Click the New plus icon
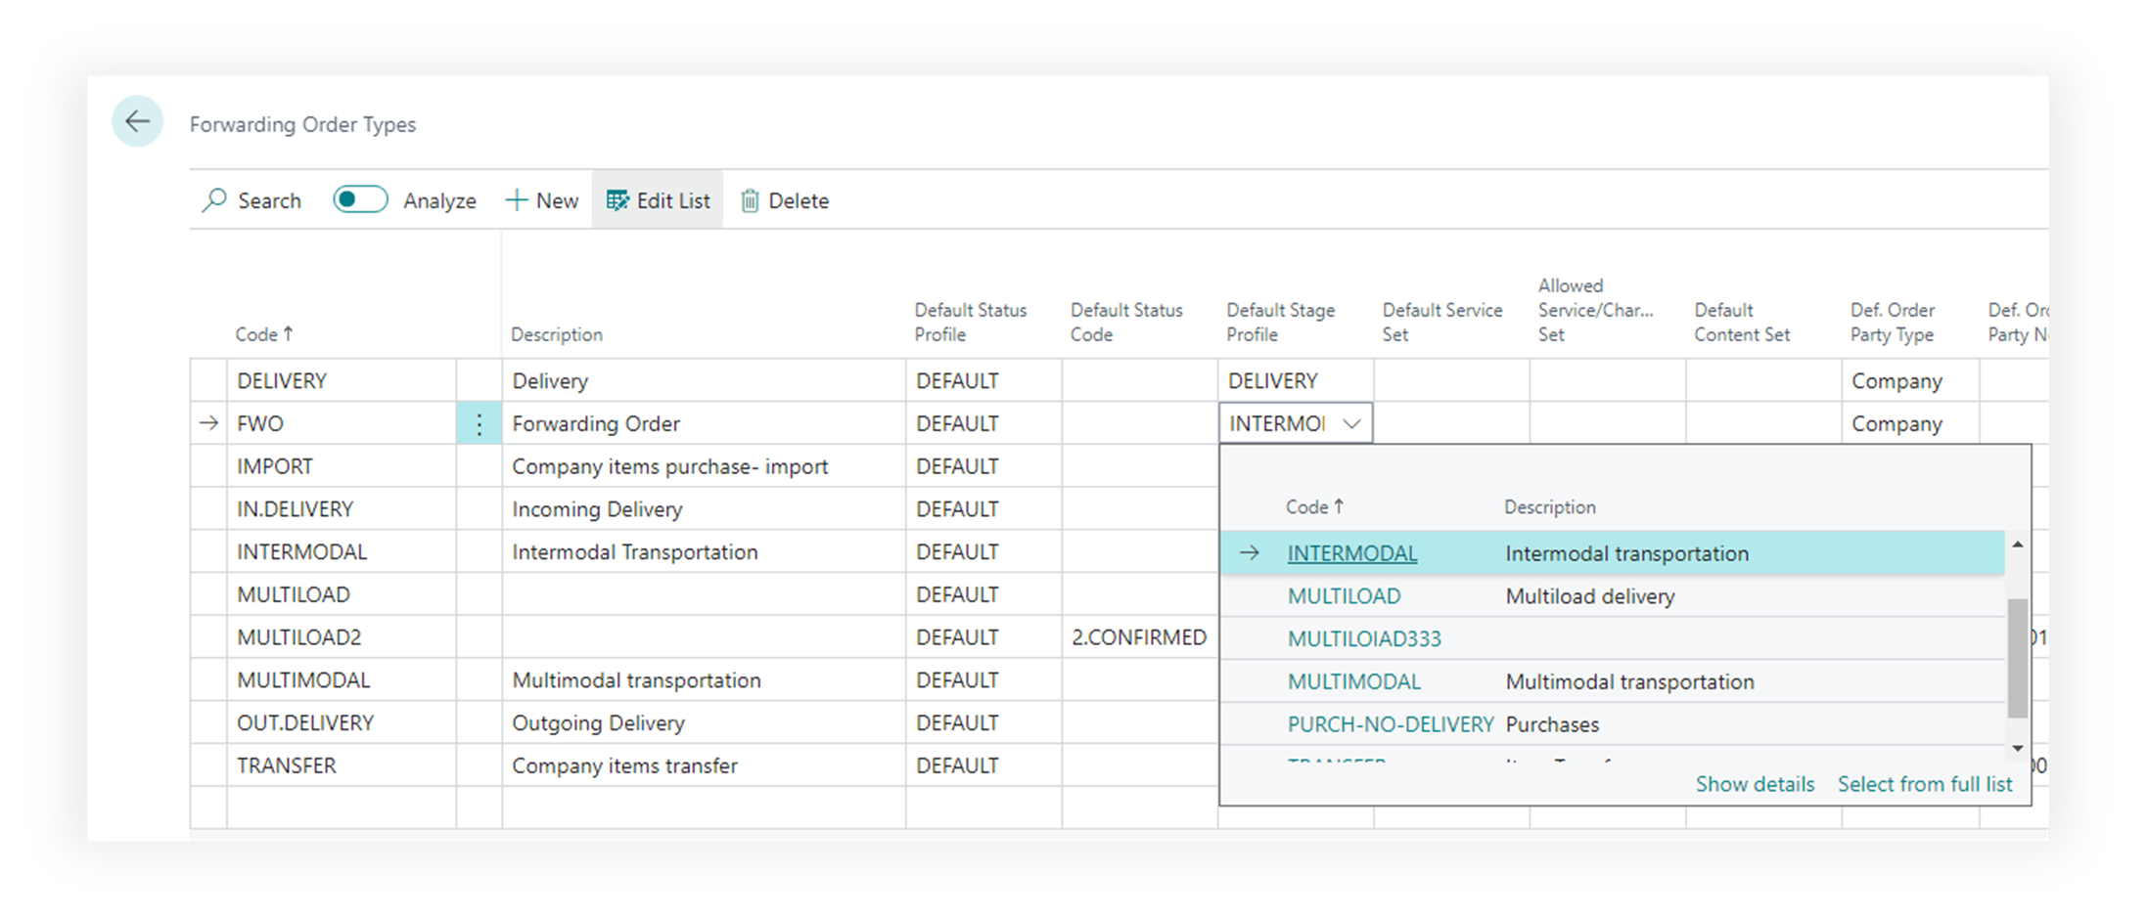Screen dimensions: 2148x917 [x=516, y=200]
